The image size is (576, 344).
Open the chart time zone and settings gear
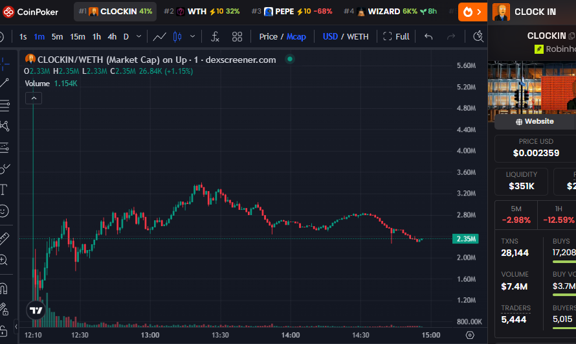click(470, 335)
